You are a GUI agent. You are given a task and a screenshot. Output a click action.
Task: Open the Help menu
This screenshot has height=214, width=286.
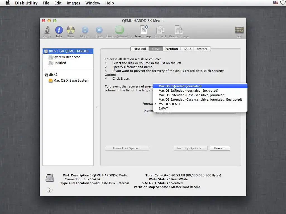coord(109,3)
